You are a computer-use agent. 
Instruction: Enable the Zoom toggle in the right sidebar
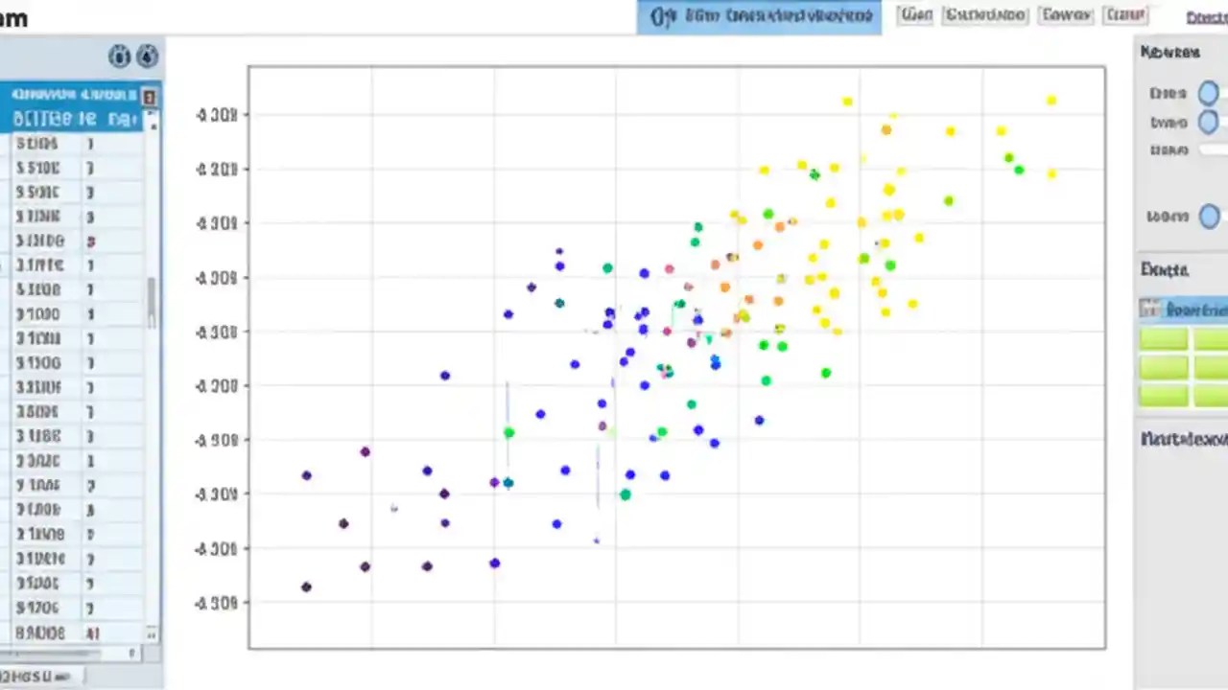(x=1208, y=216)
